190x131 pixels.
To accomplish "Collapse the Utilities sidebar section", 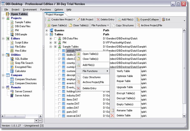I will click(x=3, y=55).
